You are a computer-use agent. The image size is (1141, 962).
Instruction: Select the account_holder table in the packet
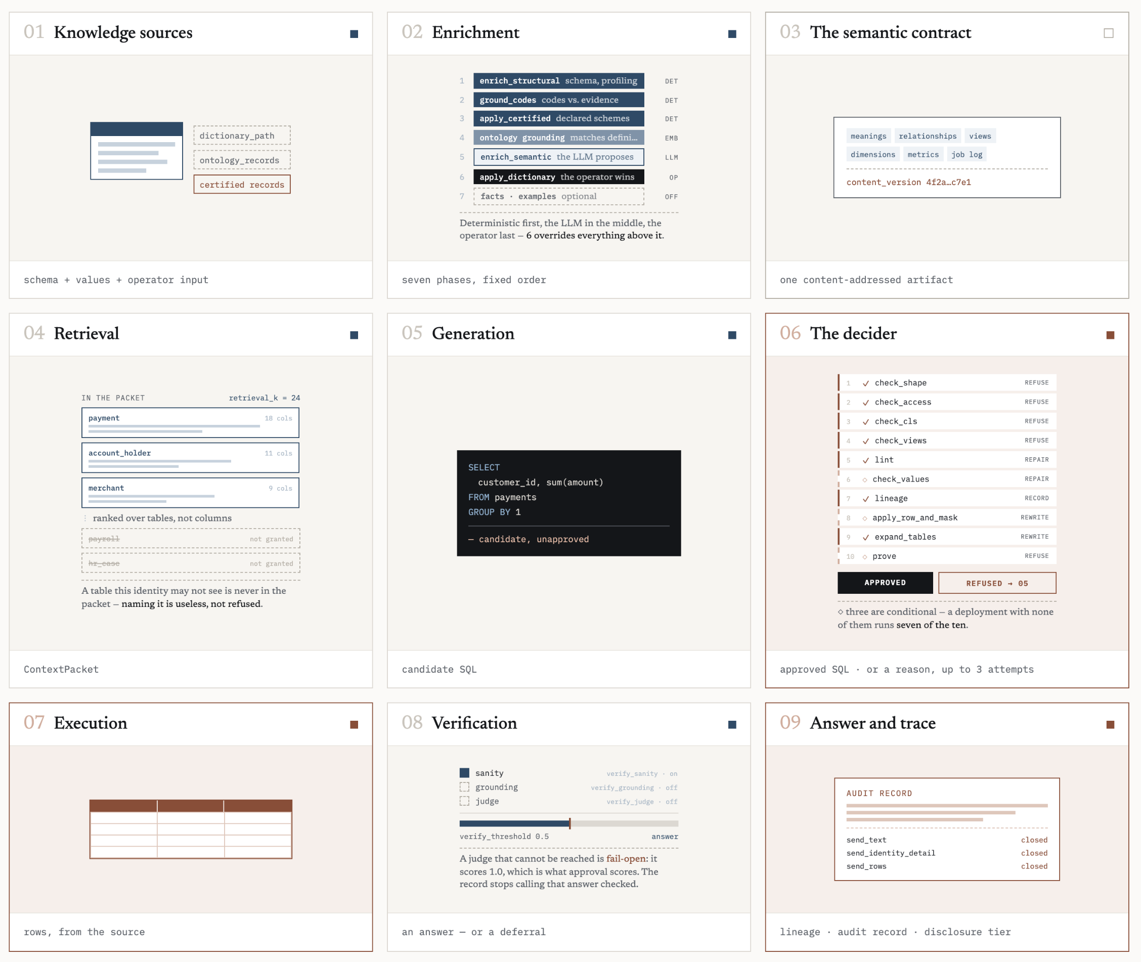(x=190, y=458)
